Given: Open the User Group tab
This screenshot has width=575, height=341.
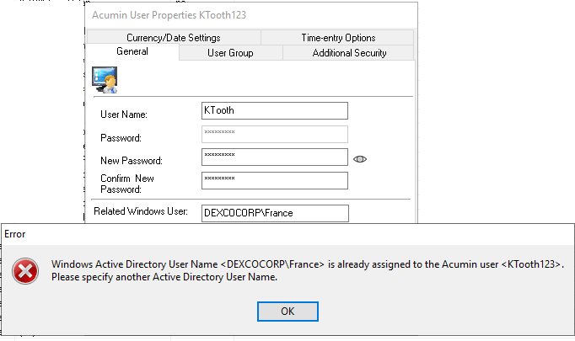Looking at the screenshot, I should (230, 53).
